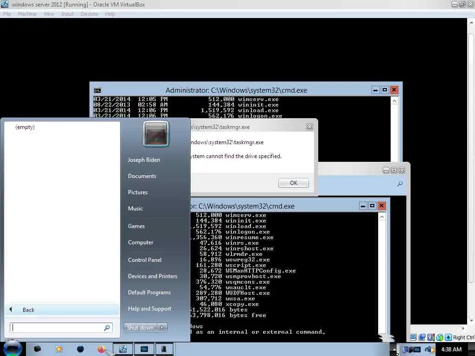This screenshot has width=475, height=356.
Task: Click WSManHTTPConfig.exe in the cmd listing
Action: point(261,271)
